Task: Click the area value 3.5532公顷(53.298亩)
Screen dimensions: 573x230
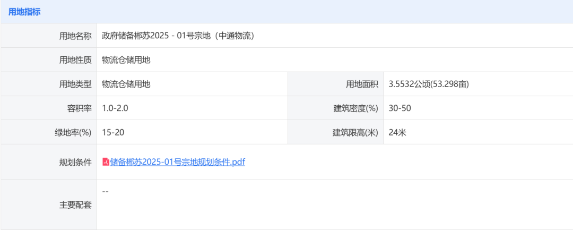Action: 429,84
